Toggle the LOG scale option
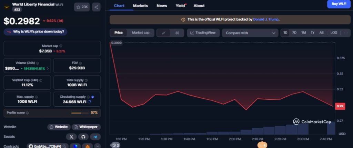The width and height of the screenshot is (353, 148). [334, 33]
